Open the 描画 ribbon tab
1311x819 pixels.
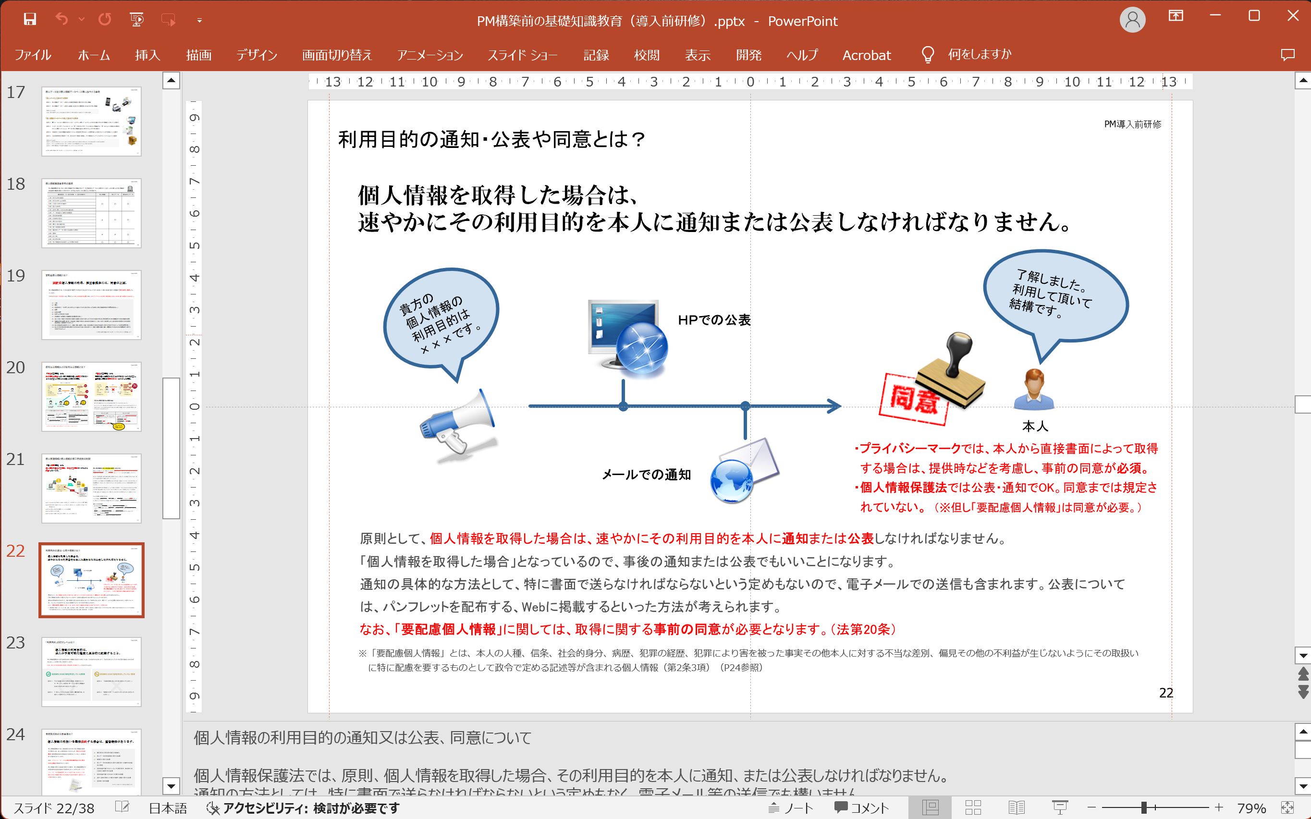198,55
